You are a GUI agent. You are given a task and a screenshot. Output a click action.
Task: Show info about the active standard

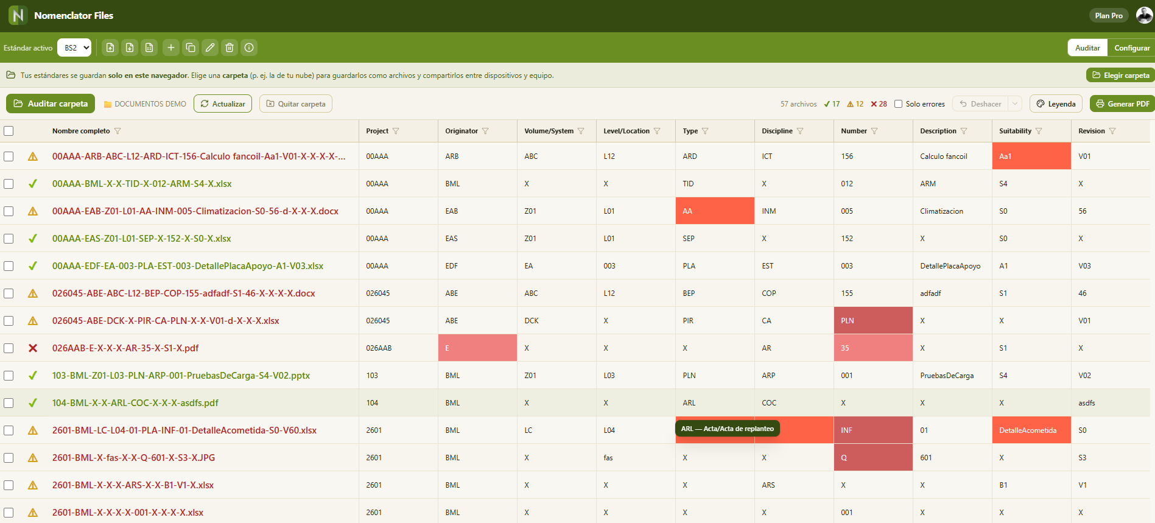(x=249, y=47)
